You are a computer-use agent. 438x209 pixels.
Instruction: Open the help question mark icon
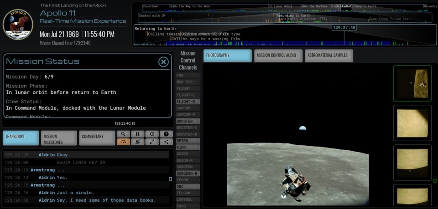166,134
